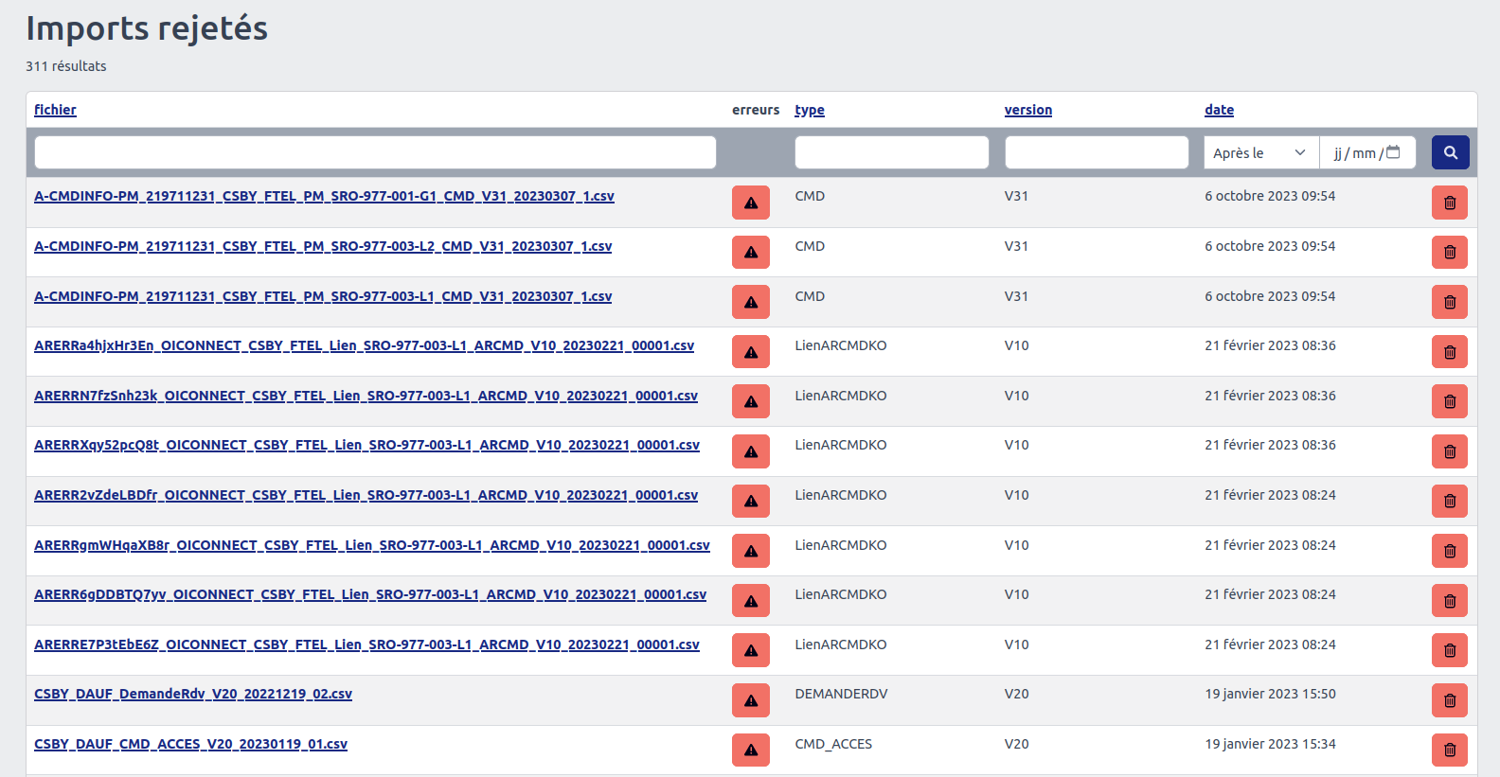Show errors for CSBY_DAUF_CMD_ACCES file
The height and width of the screenshot is (777, 1500).
[750, 751]
